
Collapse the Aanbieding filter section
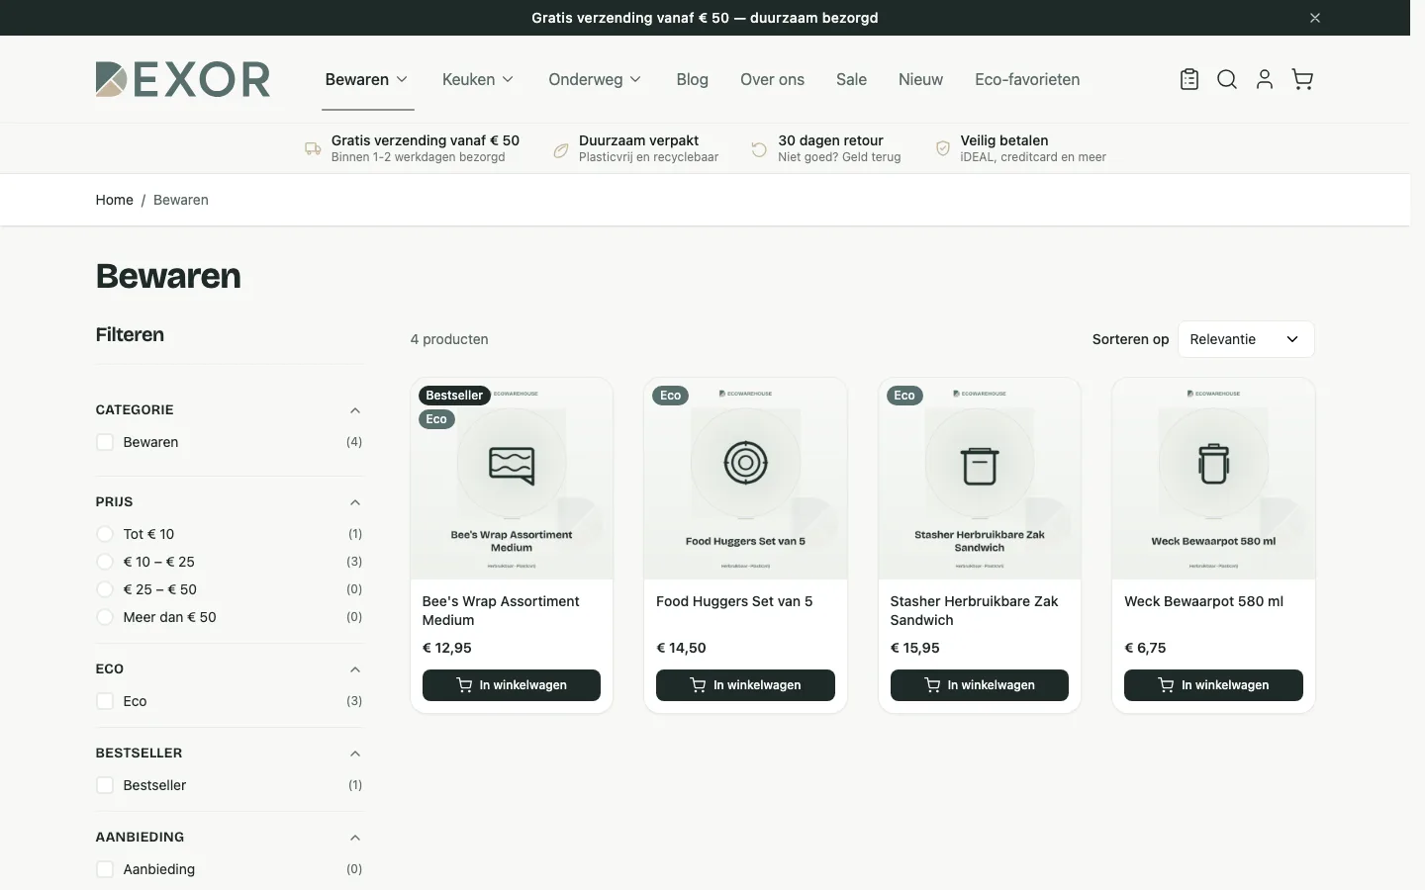click(355, 838)
